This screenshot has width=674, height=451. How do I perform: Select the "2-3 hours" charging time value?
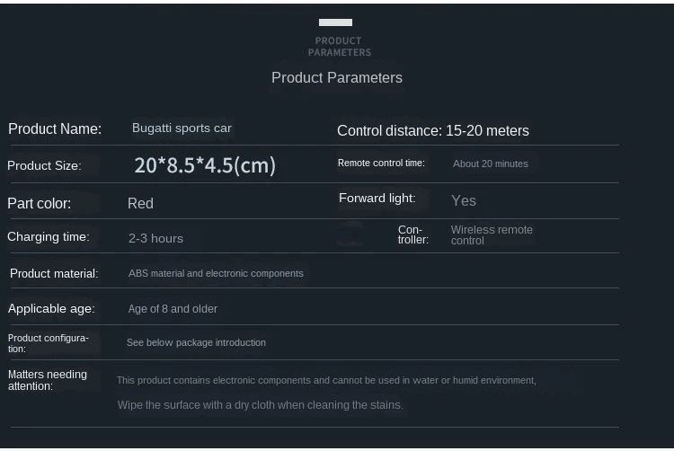coord(155,239)
